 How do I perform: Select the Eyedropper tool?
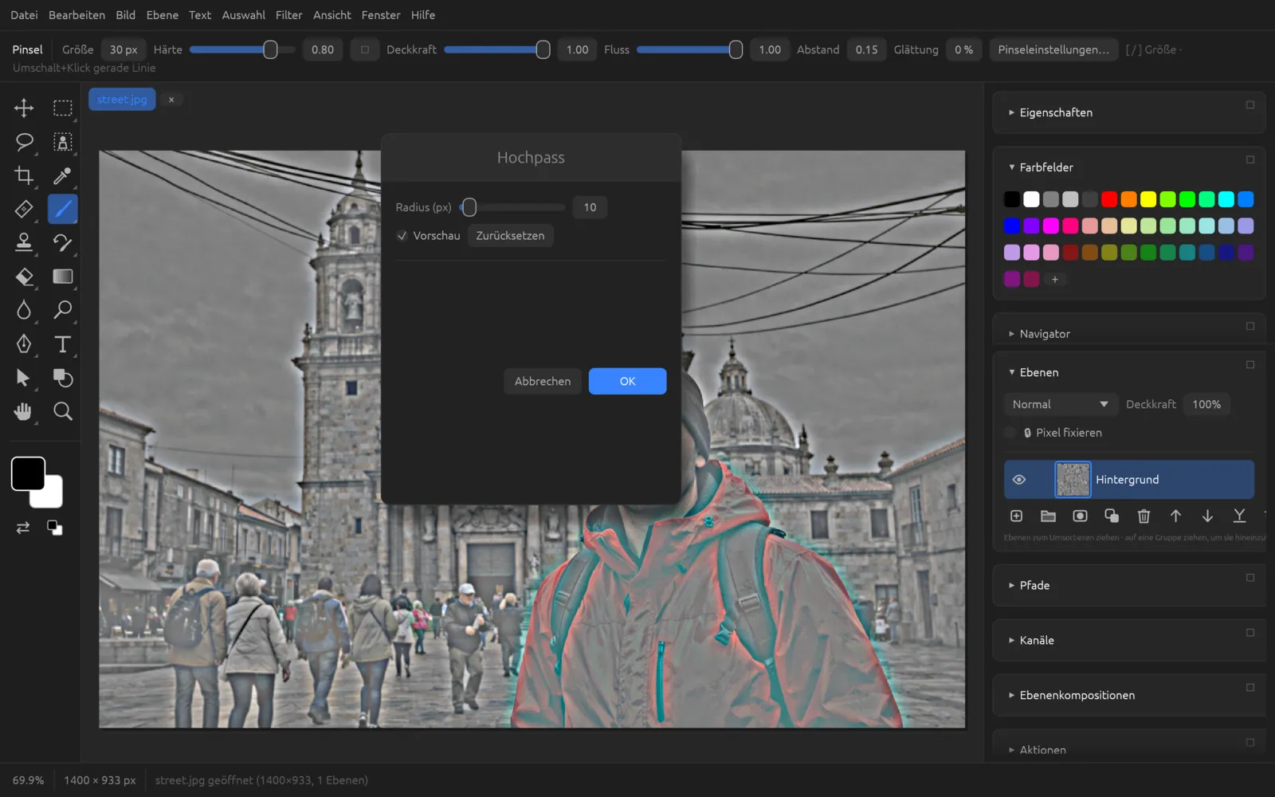[x=62, y=175]
